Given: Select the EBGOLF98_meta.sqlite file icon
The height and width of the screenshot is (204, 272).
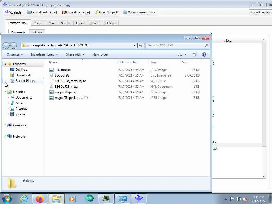Looking at the screenshot, I should 52,81.
